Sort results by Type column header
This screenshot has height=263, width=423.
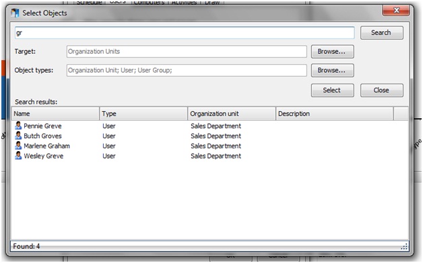143,114
